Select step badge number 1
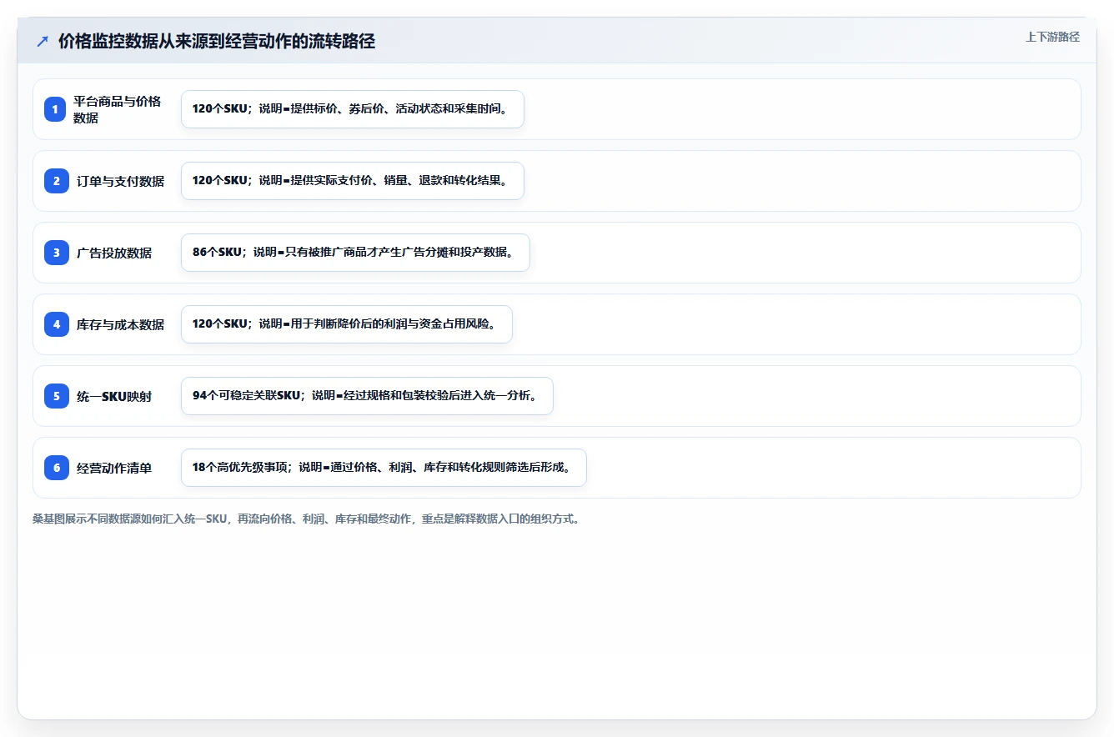Viewport: 1114px width, 737px height. point(56,109)
